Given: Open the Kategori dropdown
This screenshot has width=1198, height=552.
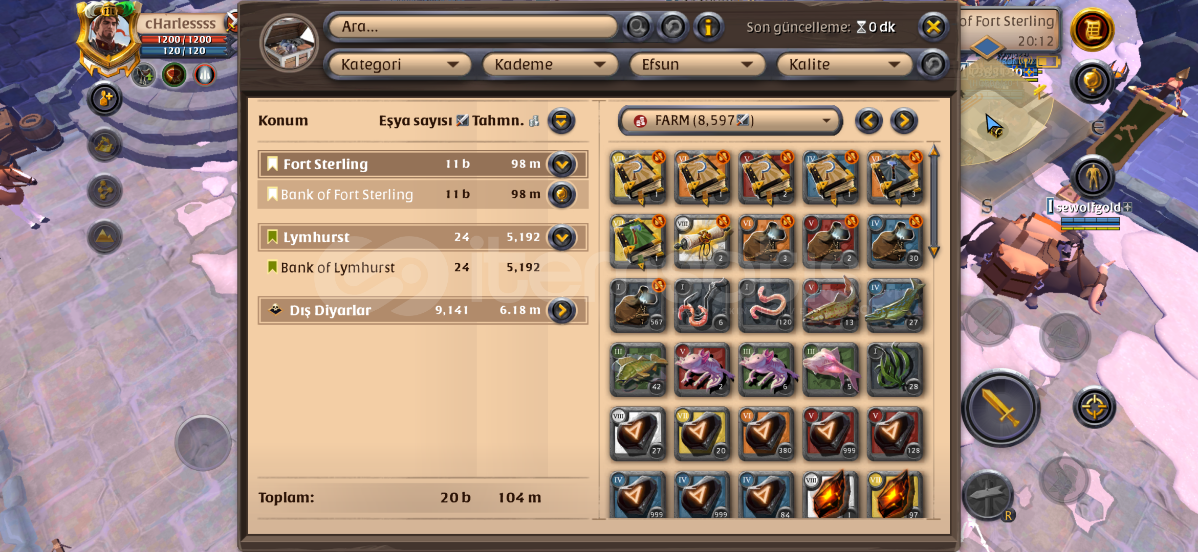Looking at the screenshot, I should click(x=398, y=64).
